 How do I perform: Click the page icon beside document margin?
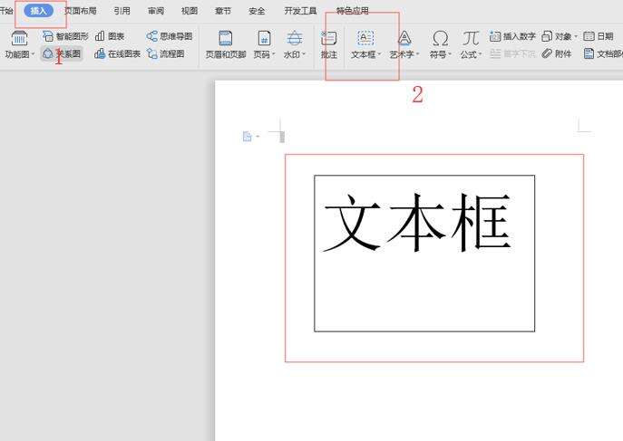(x=247, y=137)
